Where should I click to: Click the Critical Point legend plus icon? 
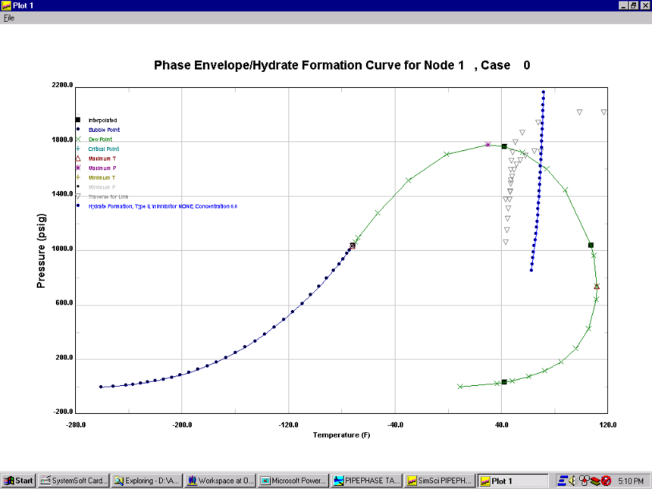(78, 149)
